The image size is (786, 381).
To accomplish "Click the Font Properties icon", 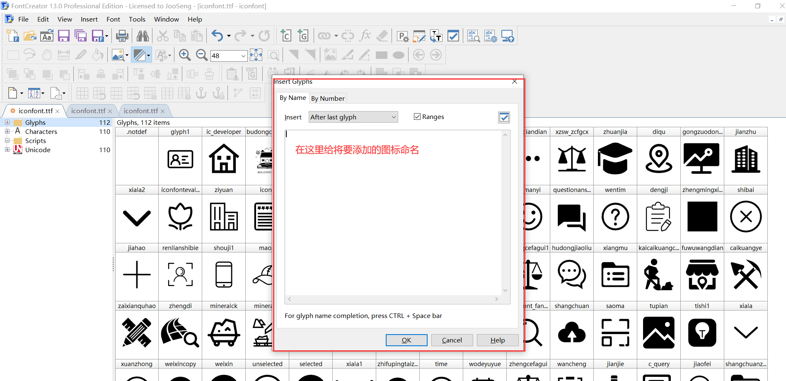I will tap(402, 36).
